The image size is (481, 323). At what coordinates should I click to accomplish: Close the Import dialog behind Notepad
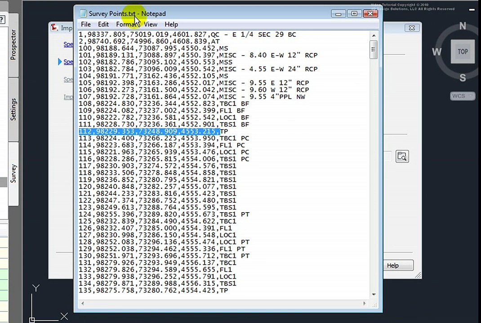(x=412, y=28)
